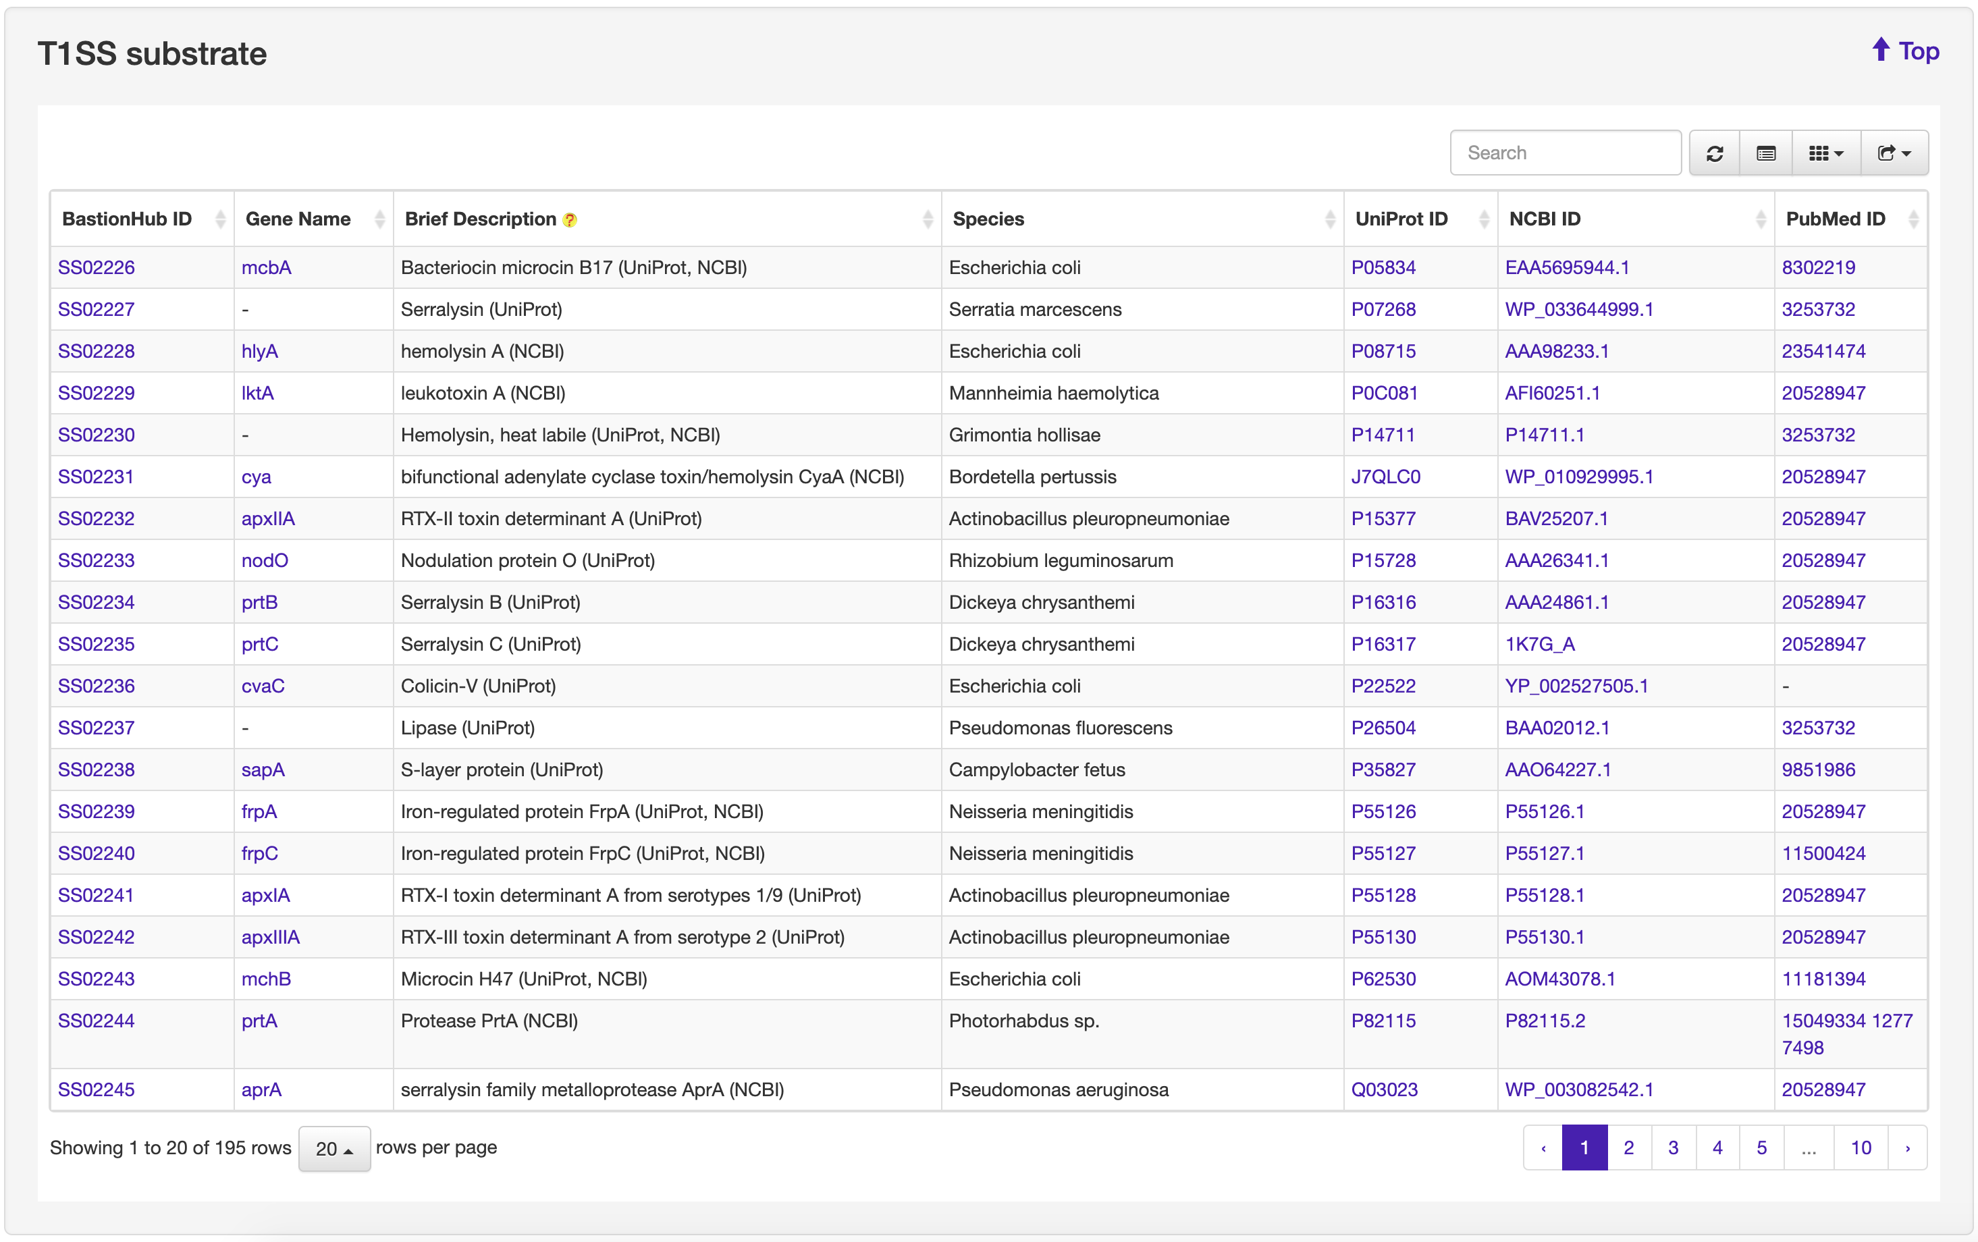
Task: Sort by Species column arrows
Action: click(1329, 219)
